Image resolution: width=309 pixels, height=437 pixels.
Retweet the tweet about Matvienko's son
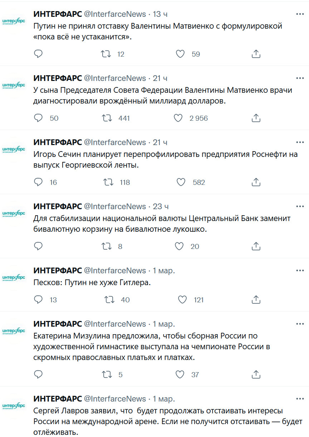pyautogui.click(x=107, y=118)
